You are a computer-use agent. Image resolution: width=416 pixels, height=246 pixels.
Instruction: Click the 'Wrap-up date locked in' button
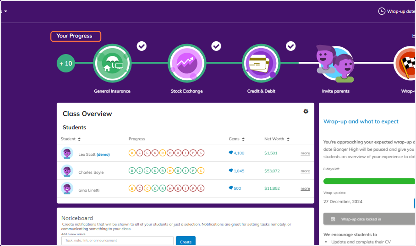(370, 219)
